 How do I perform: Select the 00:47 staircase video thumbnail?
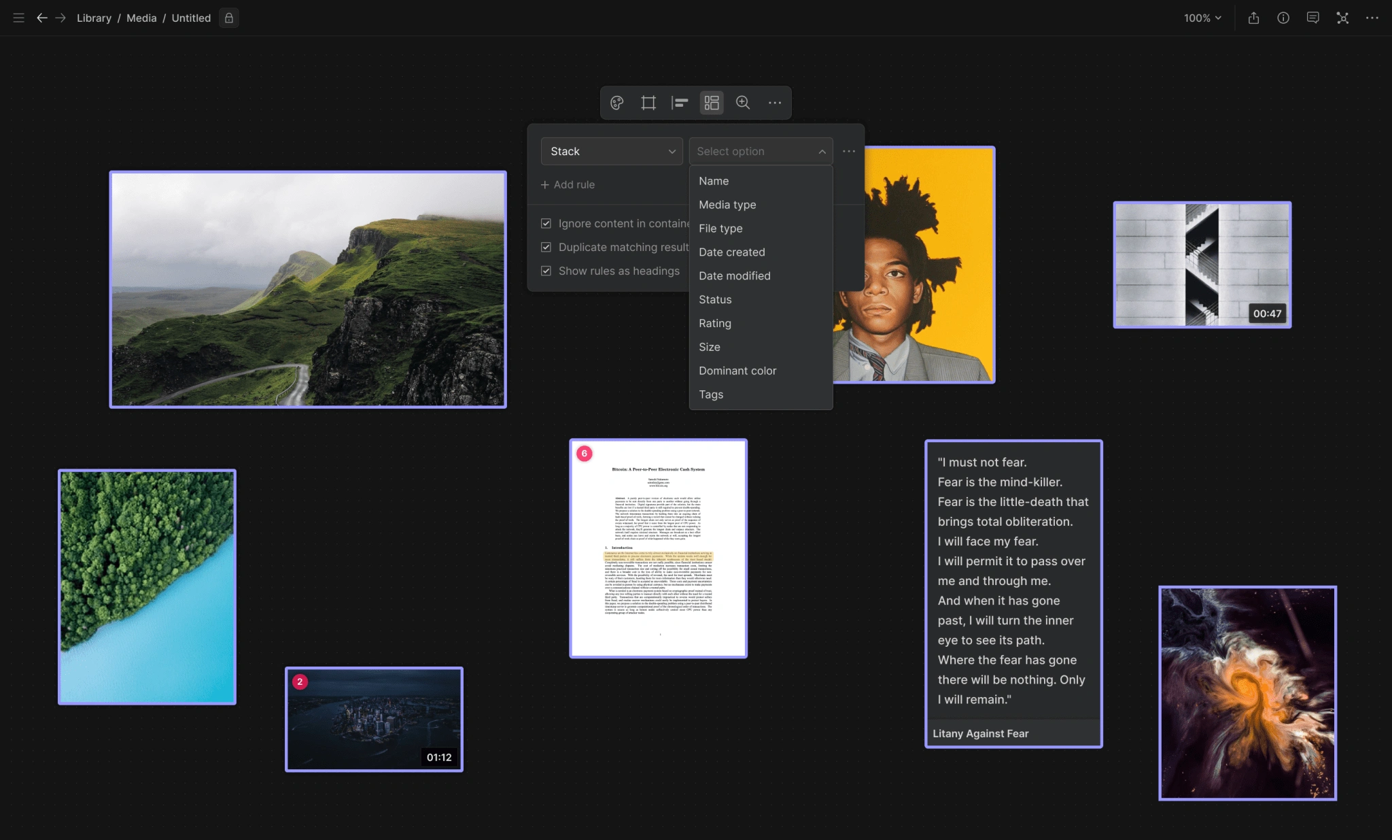point(1201,265)
